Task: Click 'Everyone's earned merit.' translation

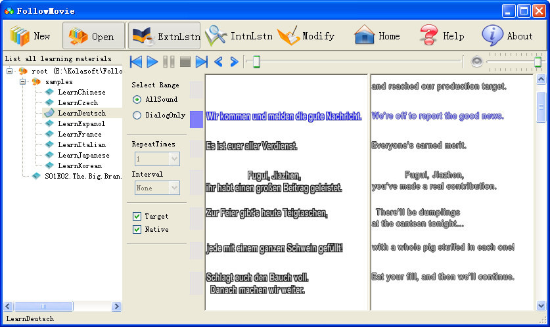Action: [x=419, y=145]
